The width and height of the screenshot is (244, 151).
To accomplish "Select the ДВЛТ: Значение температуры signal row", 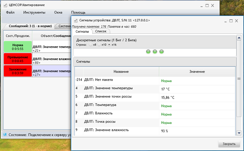I will click(x=155, y=89).
